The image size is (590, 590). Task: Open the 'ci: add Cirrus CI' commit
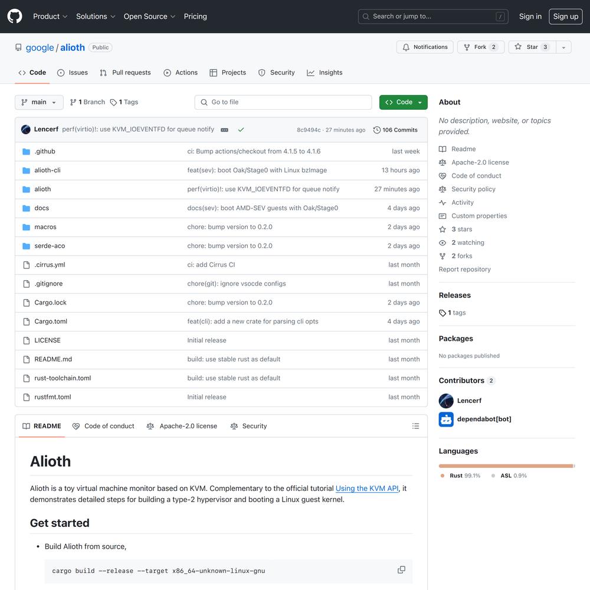point(211,265)
